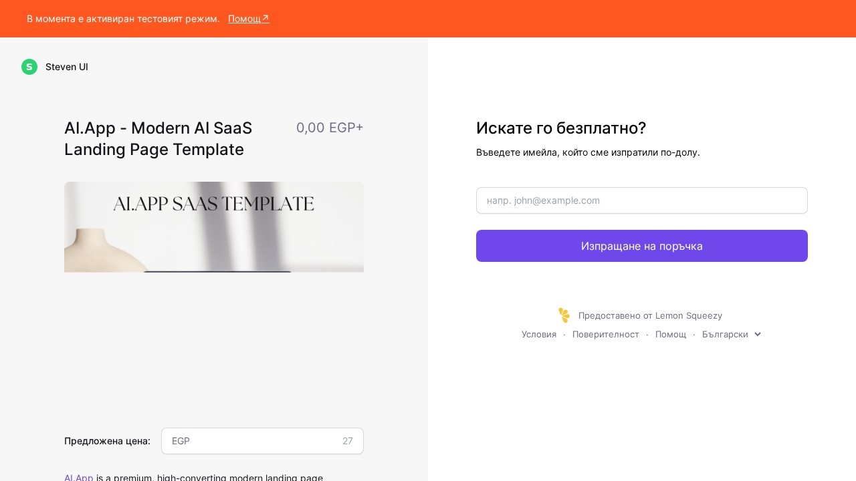Click the Steven UI green avatar icon
This screenshot has height=481, width=856.
click(x=29, y=67)
